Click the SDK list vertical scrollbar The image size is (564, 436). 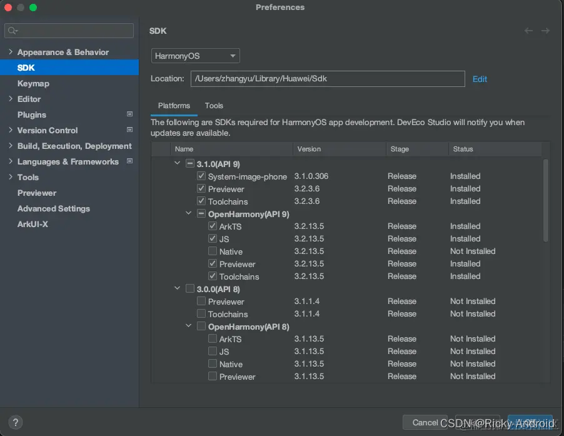coord(546,201)
